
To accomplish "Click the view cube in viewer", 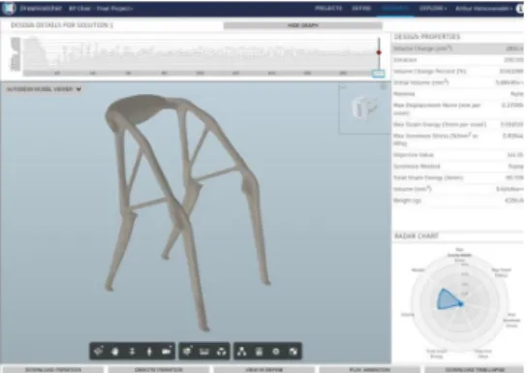I will tap(363, 107).
